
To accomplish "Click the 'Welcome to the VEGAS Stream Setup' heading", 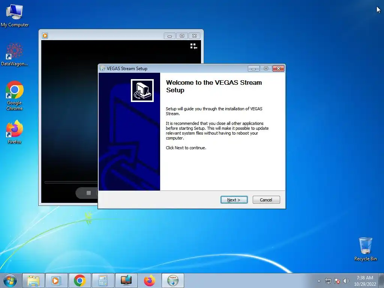I will [214, 86].
